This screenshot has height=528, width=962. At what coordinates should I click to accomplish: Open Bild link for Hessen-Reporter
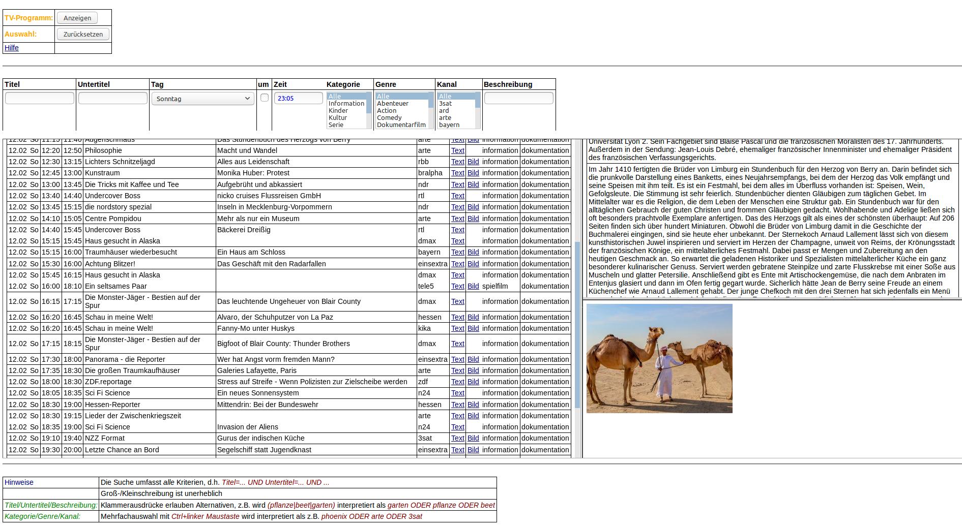[x=473, y=405]
